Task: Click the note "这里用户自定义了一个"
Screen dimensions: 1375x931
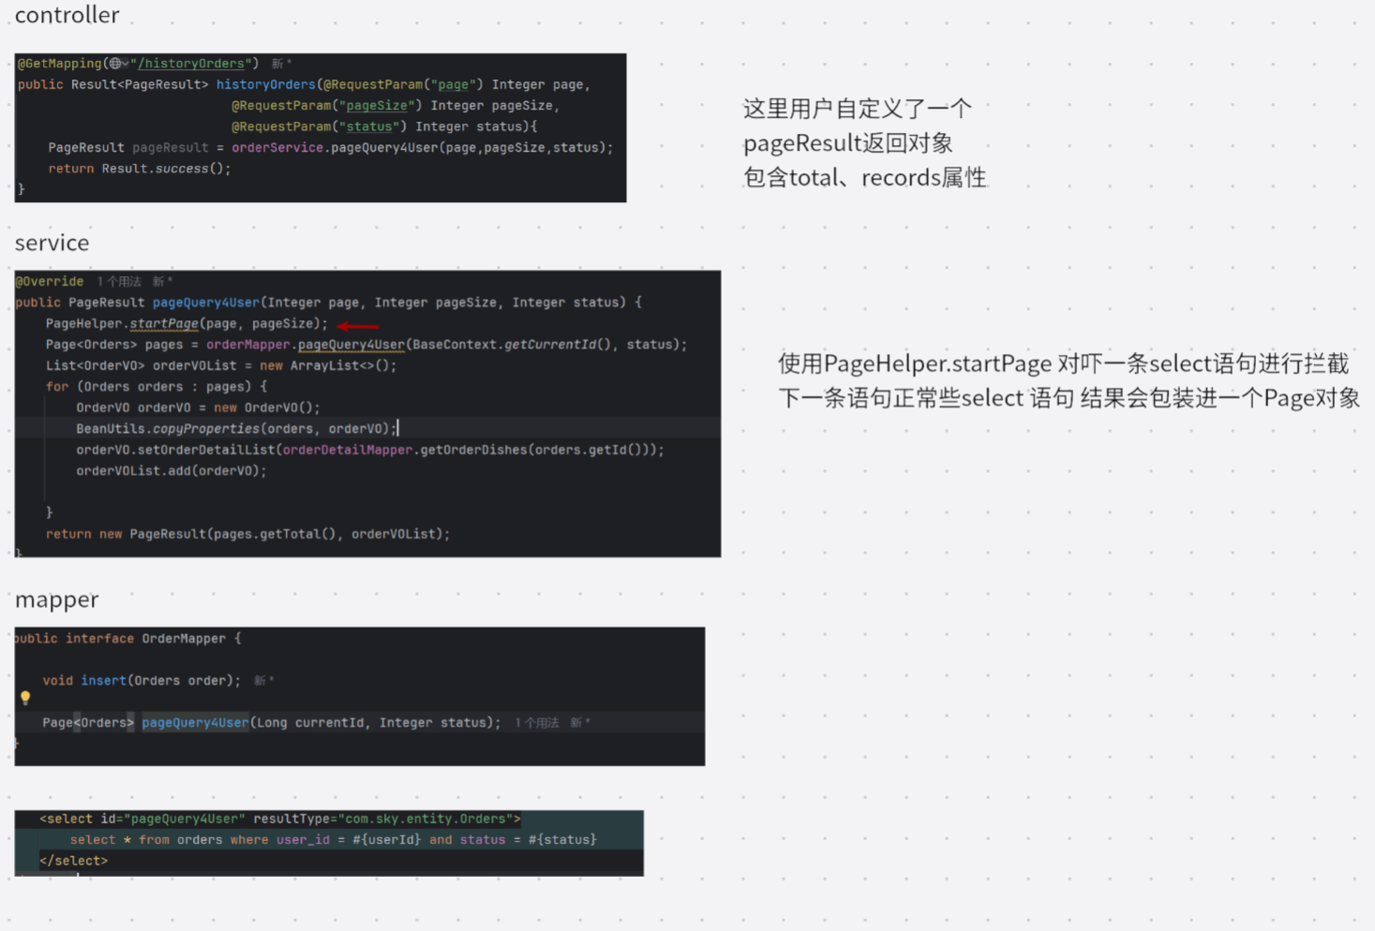Action: click(x=858, y=109)
